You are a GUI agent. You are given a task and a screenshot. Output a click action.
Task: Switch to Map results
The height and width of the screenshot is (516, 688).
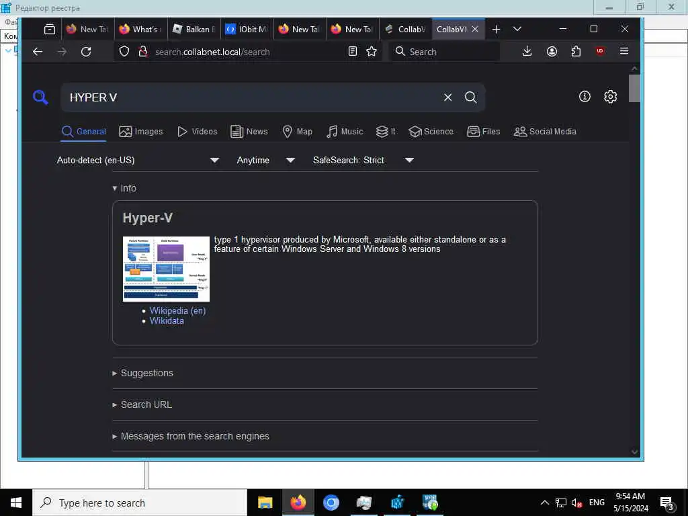point(298,132)
